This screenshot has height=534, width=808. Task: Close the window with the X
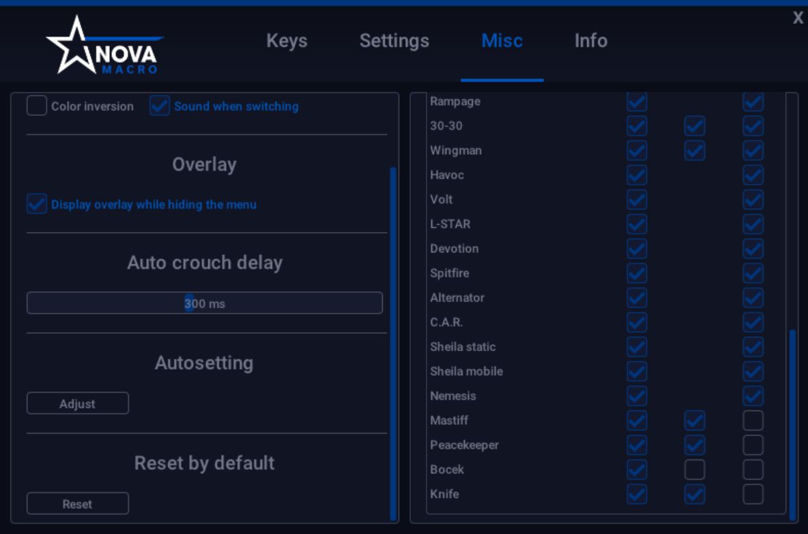(x=798, y=18)
